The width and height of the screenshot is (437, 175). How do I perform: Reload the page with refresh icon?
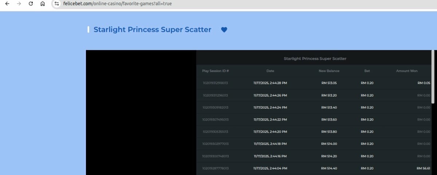(x=31, y=4)
